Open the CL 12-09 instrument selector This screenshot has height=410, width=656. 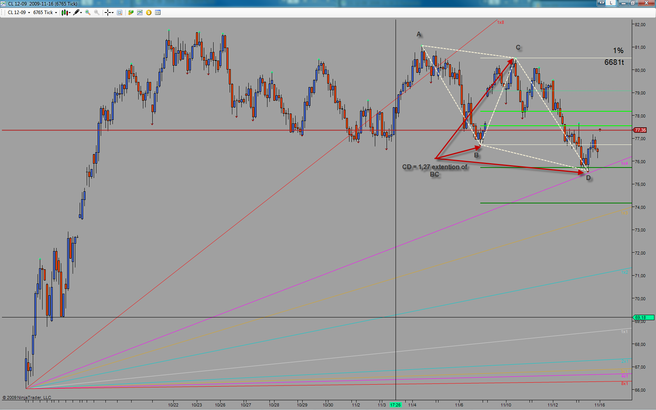[19, 12]
